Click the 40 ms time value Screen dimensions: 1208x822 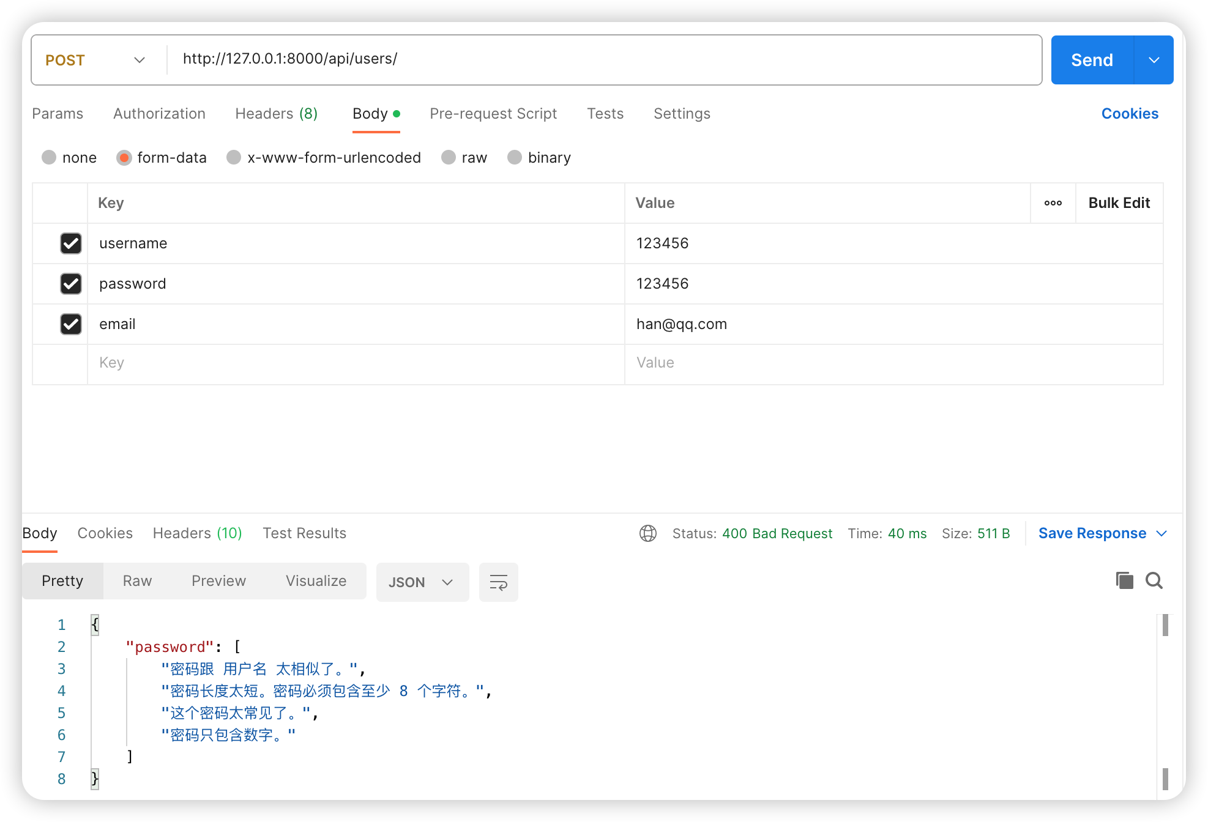pos(907,533)
